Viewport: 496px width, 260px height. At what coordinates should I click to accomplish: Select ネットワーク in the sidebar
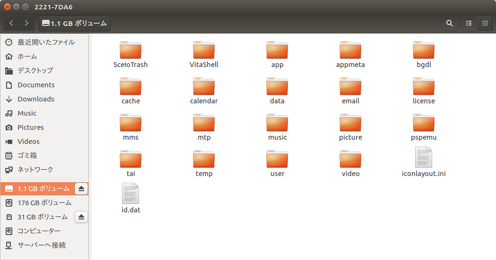point(35,170)
